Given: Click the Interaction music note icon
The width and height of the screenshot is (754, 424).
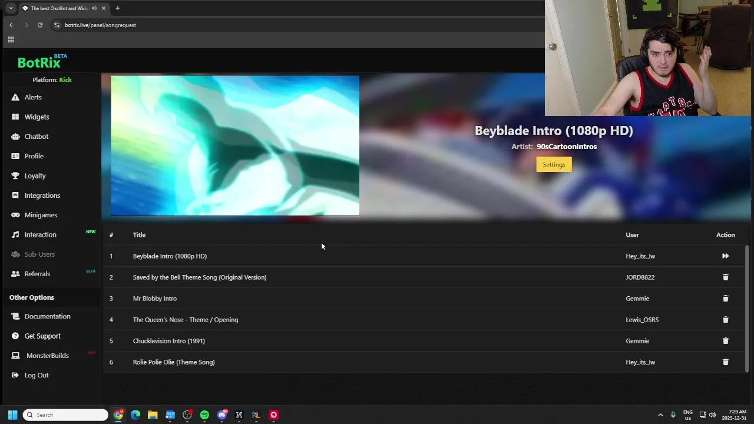Looking at the screenshot, I should tap(15, 234).
